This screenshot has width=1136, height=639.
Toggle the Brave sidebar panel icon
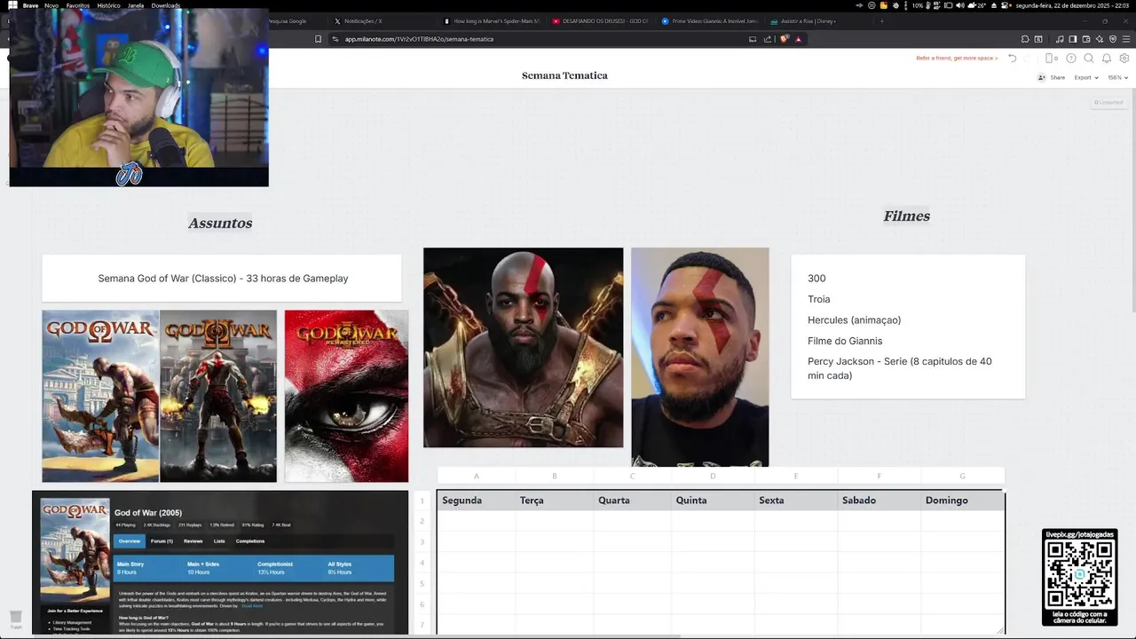1073,39
